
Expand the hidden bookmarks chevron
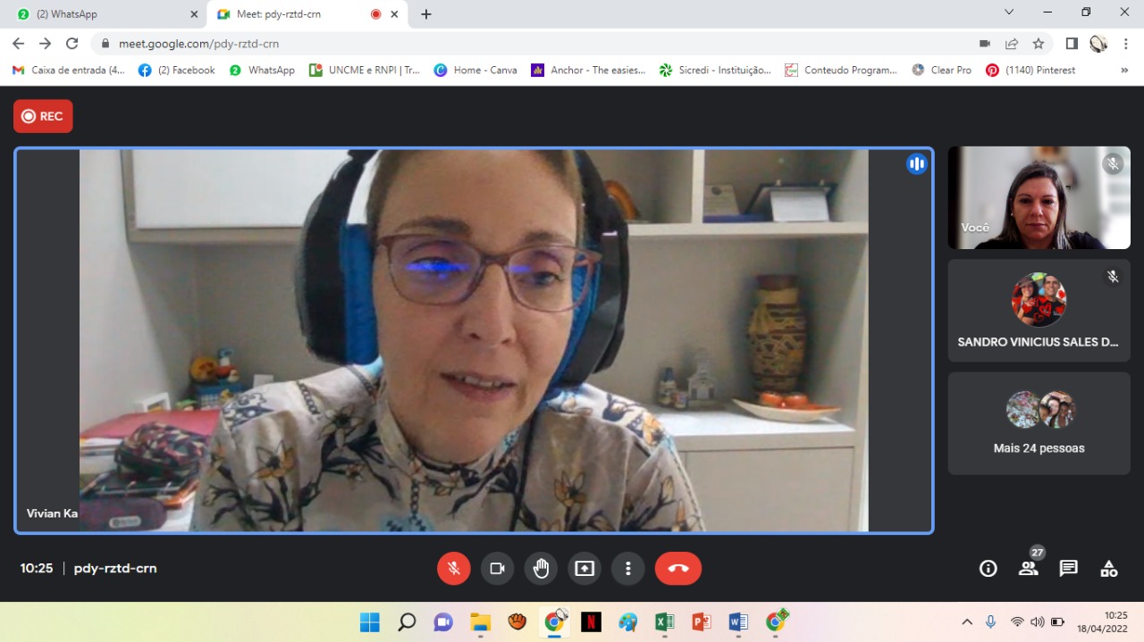pos(1124,70)
